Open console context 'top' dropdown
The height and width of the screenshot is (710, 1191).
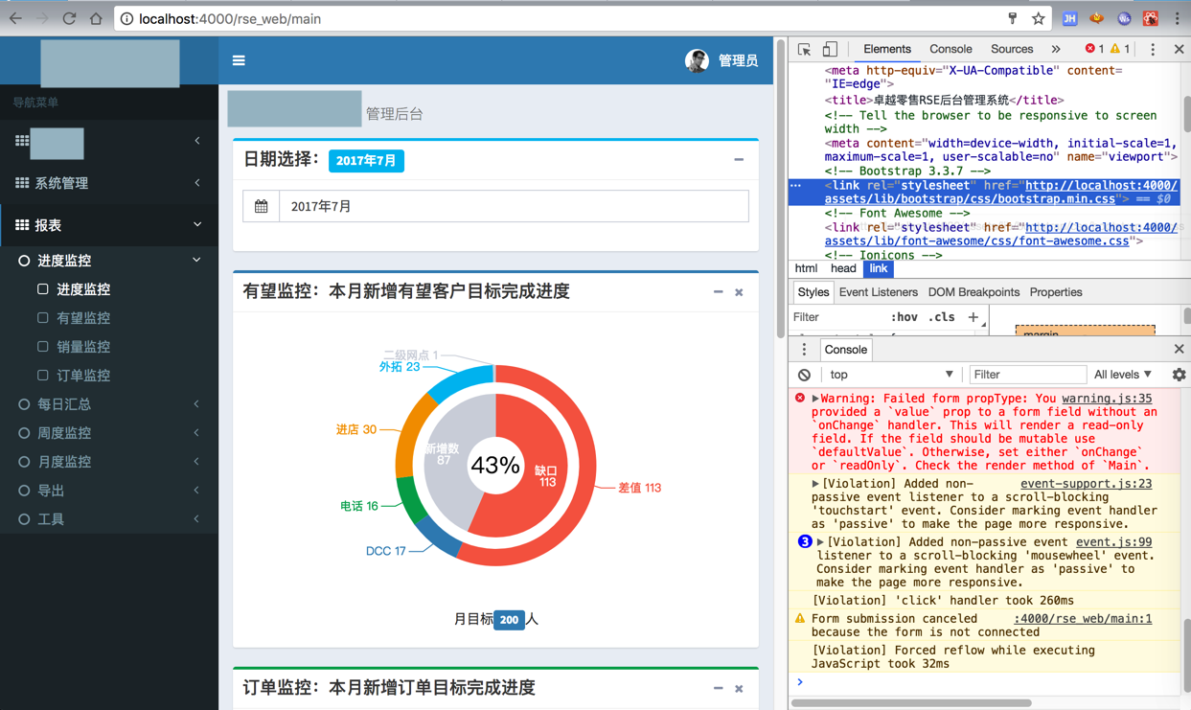[891, 375]
